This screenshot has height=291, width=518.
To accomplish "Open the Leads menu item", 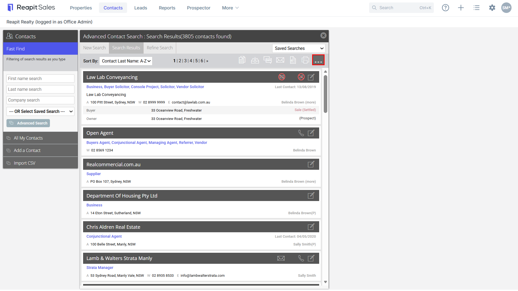I will (x=141, y=8).
